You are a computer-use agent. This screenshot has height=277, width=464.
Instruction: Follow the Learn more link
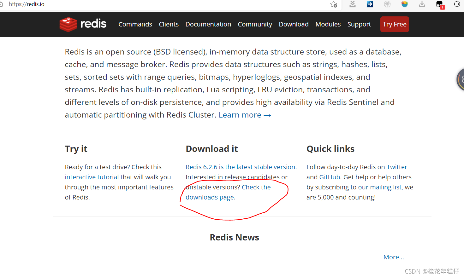click(x=245, y=115)
